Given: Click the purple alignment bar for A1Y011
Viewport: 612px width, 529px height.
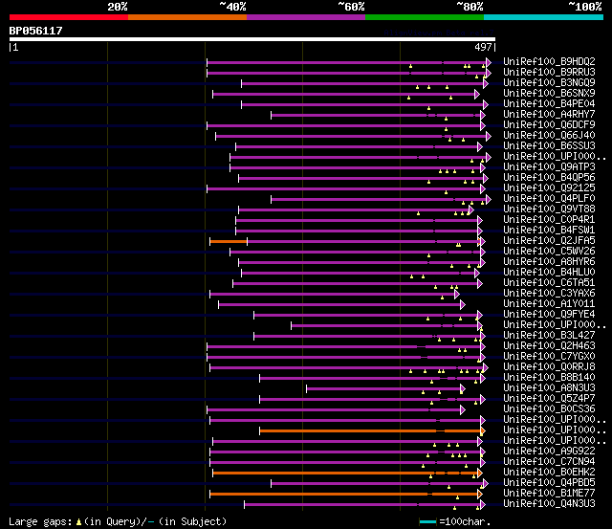Looking at the screenshot, I should pos(340,304).
